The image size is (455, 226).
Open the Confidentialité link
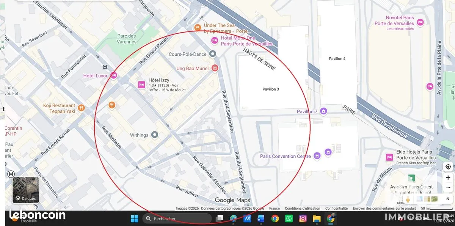tap(336, 208)
